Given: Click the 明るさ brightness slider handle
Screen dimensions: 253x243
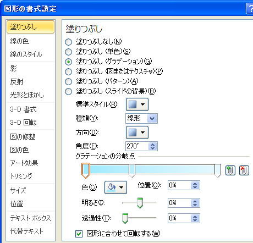Looking at the screenshot, I should (x=140, y=203).
